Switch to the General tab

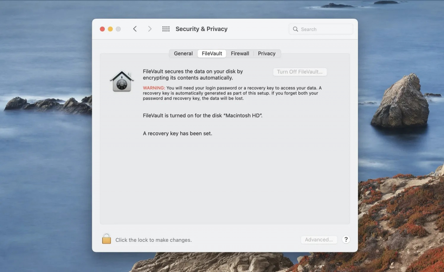tap(183, 54)
